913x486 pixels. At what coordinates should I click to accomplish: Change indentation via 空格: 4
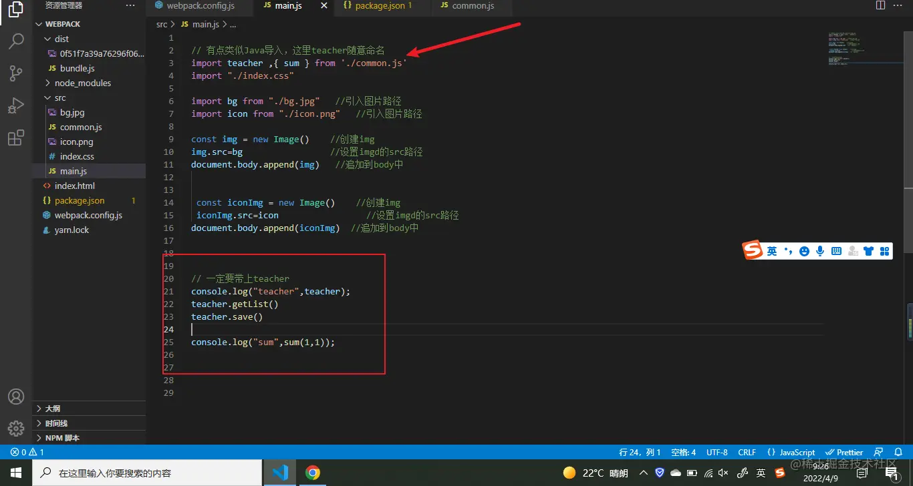tap(683, 452)
